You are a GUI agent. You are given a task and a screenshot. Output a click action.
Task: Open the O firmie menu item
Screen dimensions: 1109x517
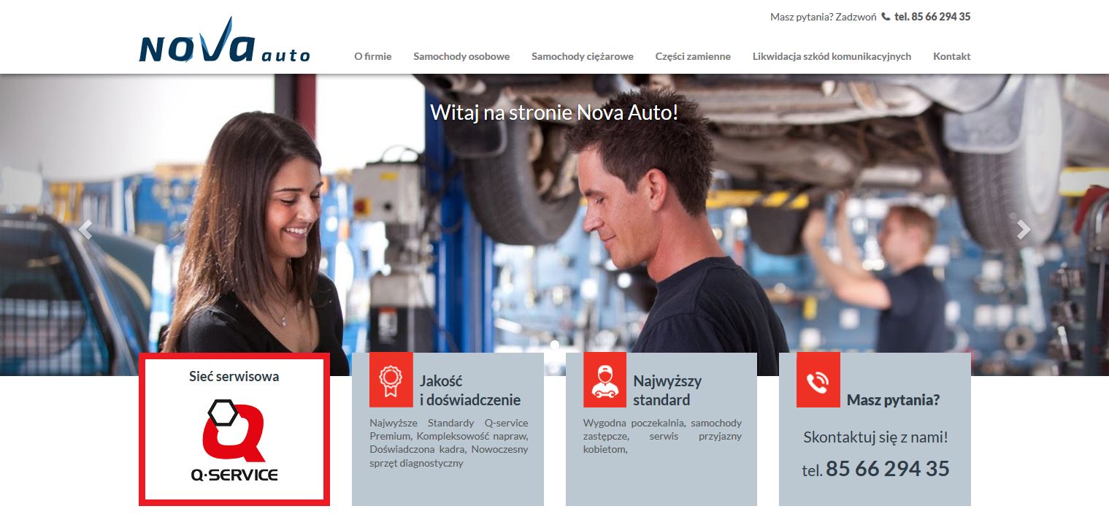click(x=372, y=56)
